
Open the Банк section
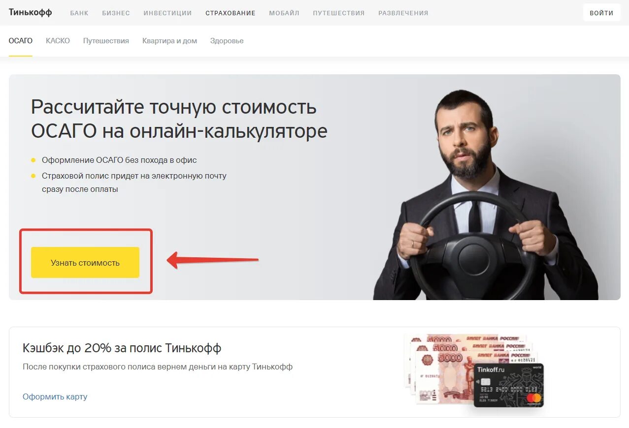[79, 13]
